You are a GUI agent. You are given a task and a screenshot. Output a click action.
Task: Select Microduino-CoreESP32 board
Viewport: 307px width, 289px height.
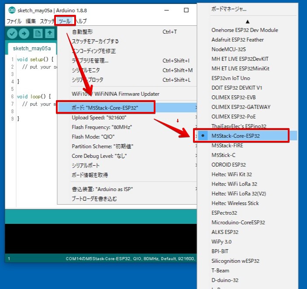(248, 223)
